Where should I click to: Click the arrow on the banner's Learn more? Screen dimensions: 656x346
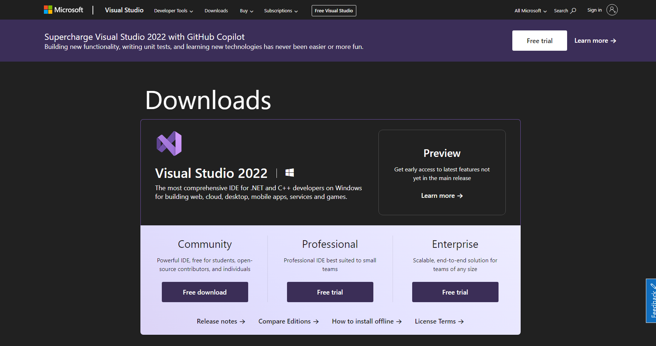point(614,41)
